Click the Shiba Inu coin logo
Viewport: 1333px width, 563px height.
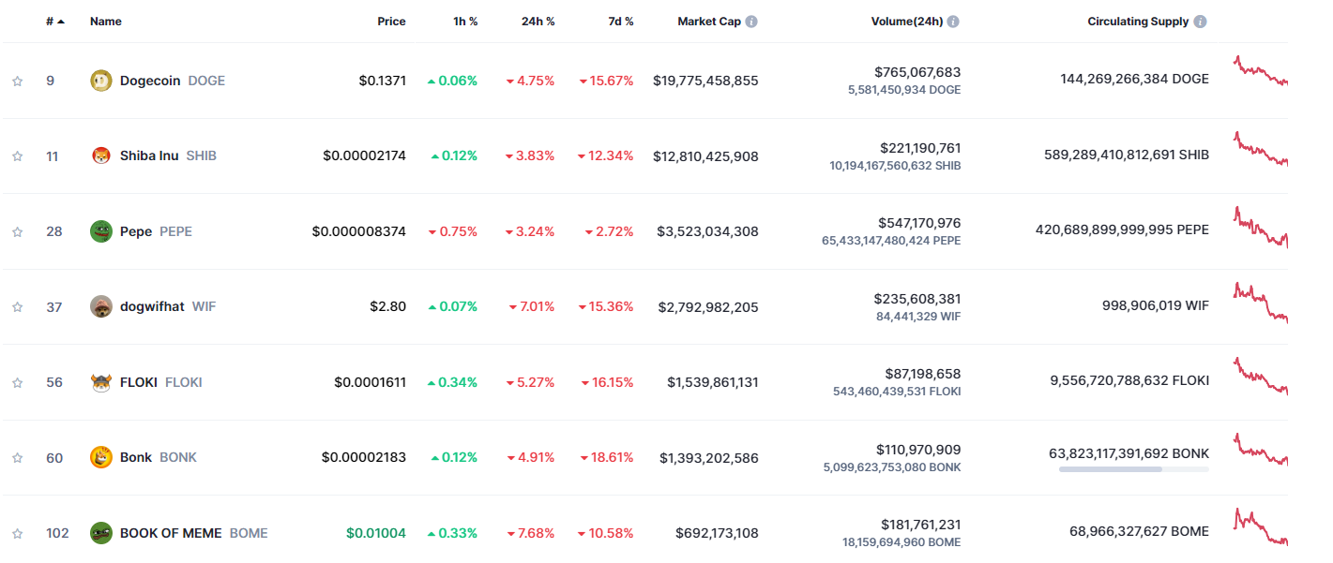(x=100, y=156)
